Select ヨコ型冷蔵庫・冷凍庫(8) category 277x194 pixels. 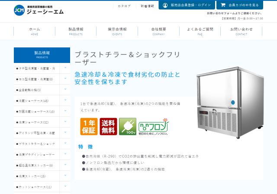tap(36, 79)
